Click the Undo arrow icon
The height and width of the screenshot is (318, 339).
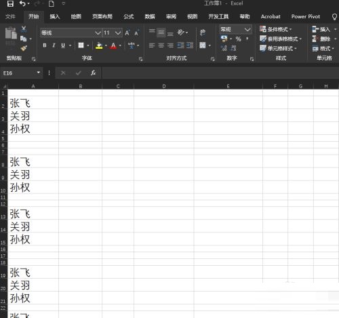tap(22, 3)
